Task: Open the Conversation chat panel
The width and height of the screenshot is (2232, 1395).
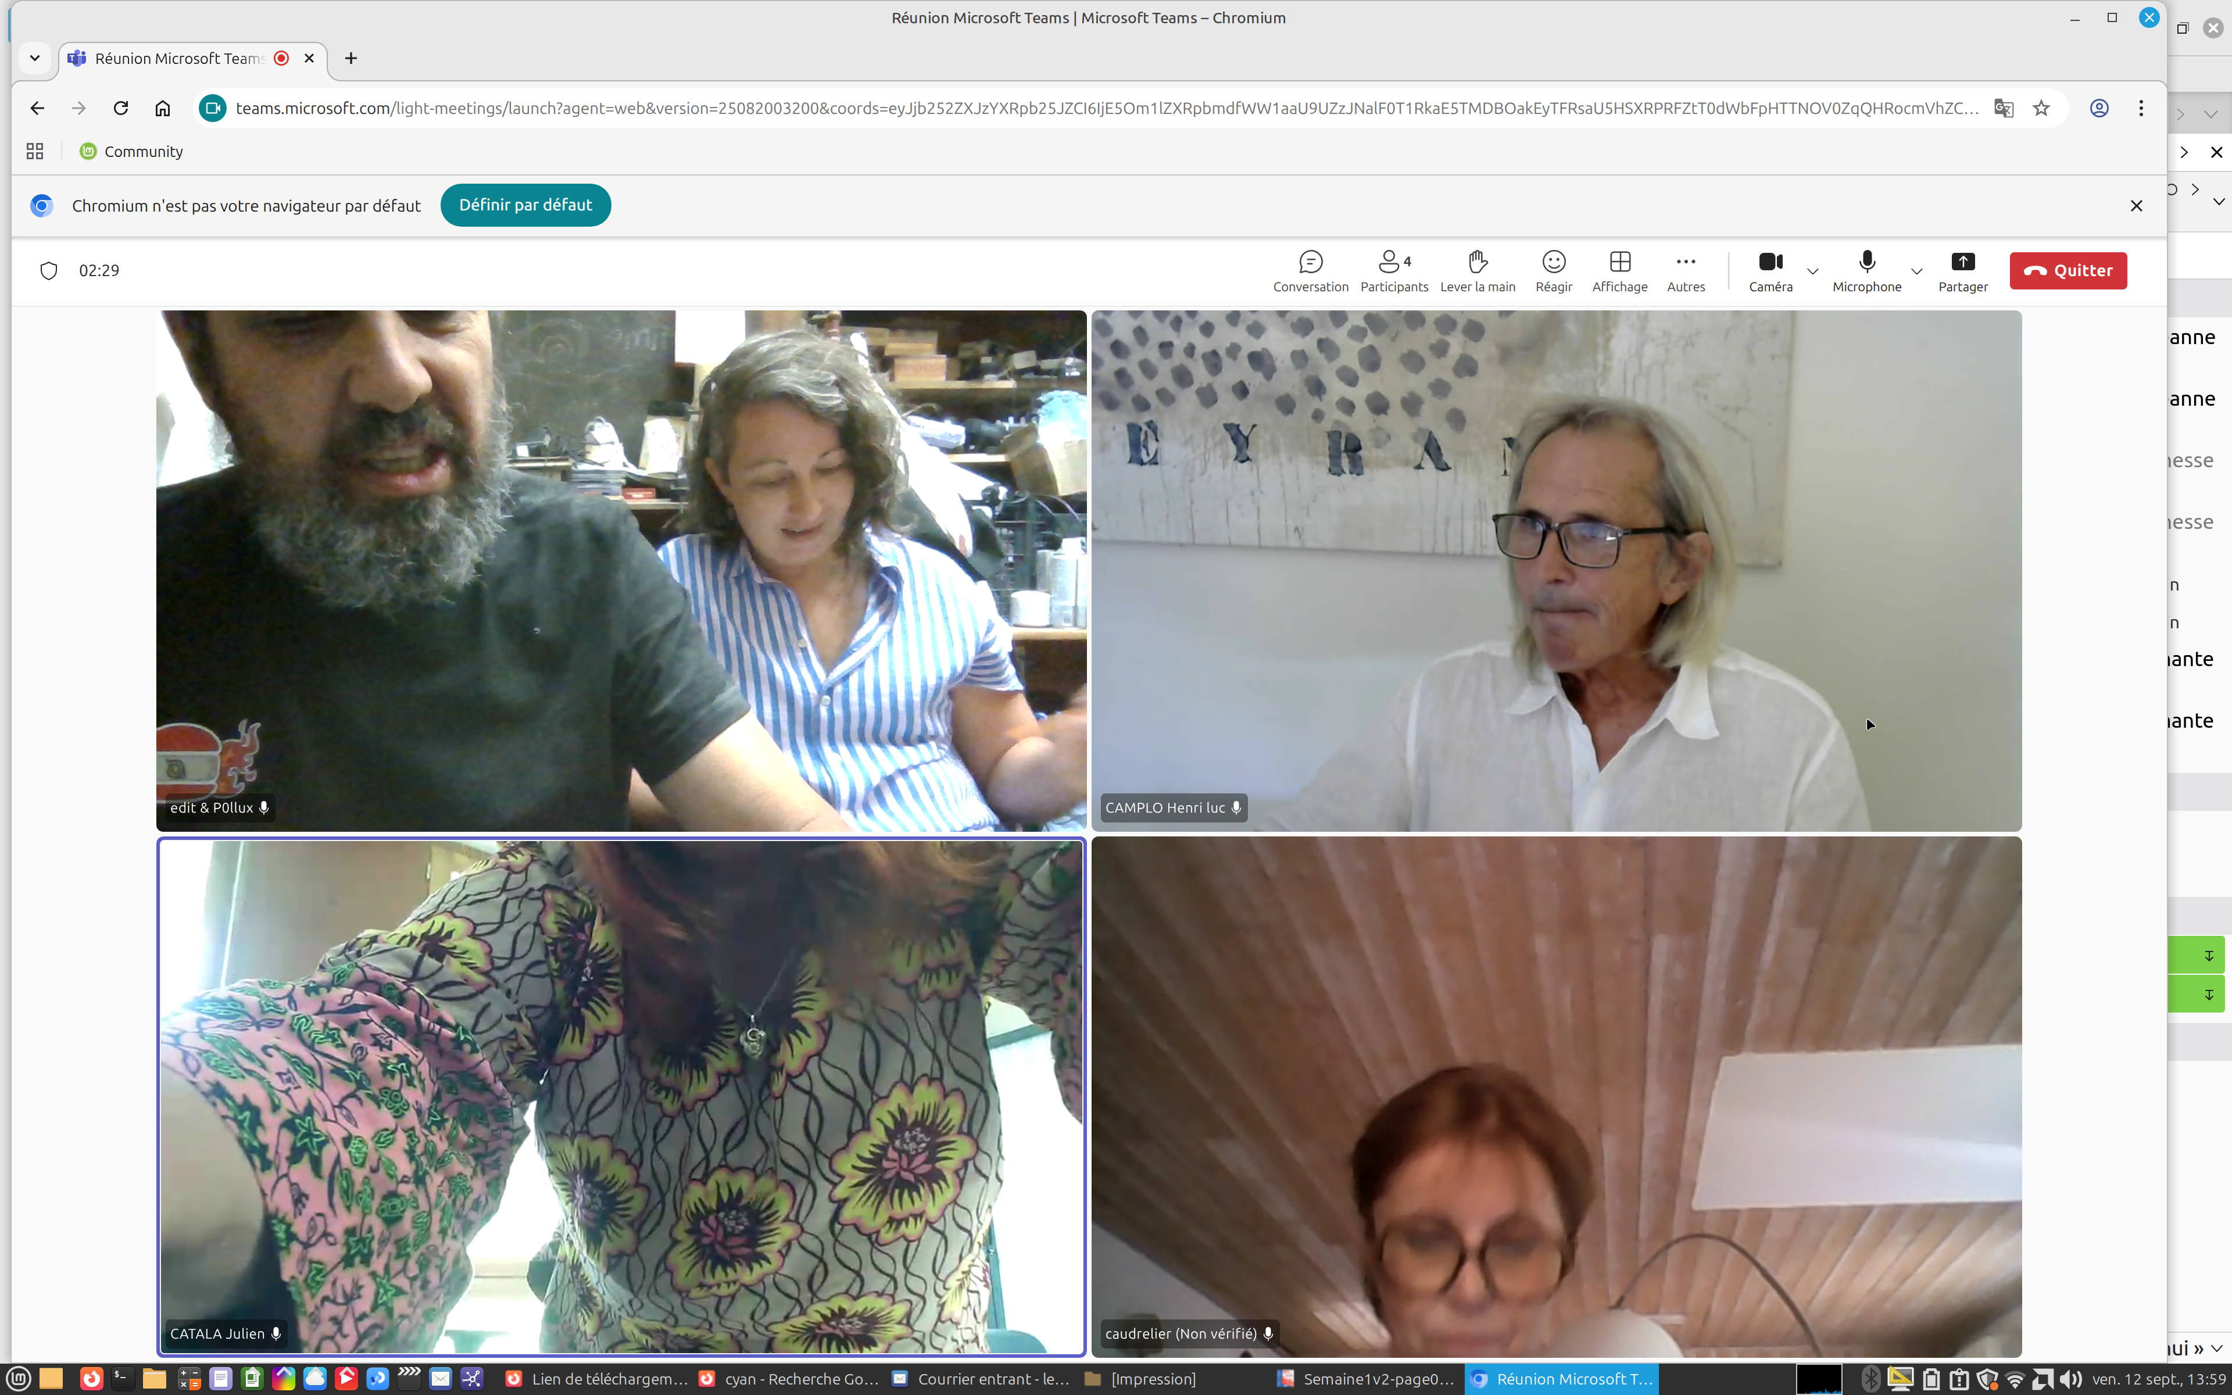Action: pos(1310,271)
